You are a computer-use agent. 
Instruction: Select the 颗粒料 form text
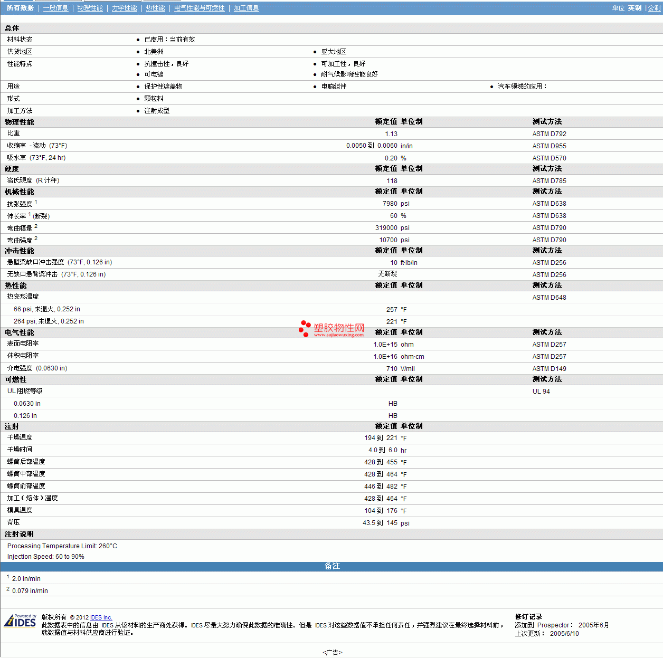pyautogui.click(x=154, y=99)
